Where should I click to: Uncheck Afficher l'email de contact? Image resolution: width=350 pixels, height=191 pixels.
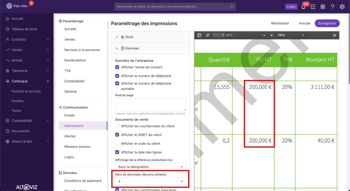pyautogui.click(x=117, y=67)
